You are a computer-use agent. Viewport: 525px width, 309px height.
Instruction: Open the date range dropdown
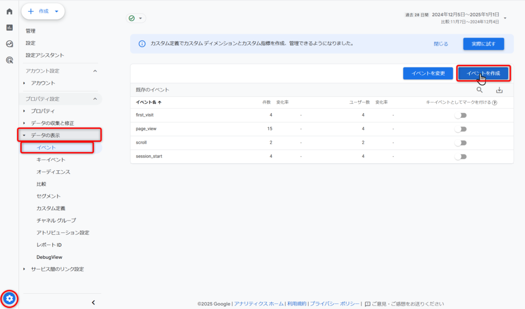(x=505, y=18)
